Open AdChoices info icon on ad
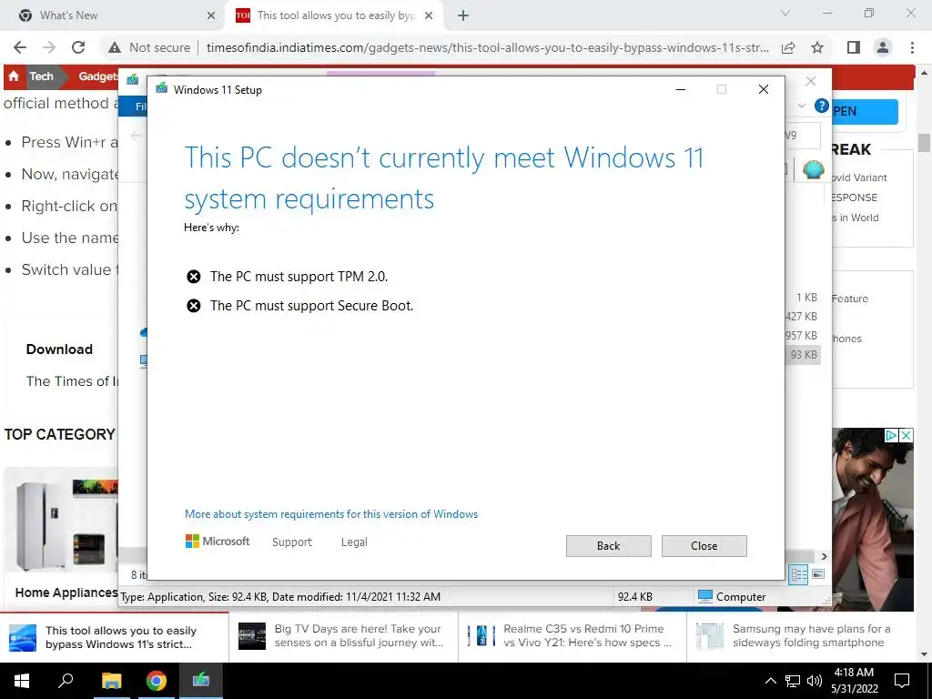This screenshot has width=932, height=699. click(891, 435)
